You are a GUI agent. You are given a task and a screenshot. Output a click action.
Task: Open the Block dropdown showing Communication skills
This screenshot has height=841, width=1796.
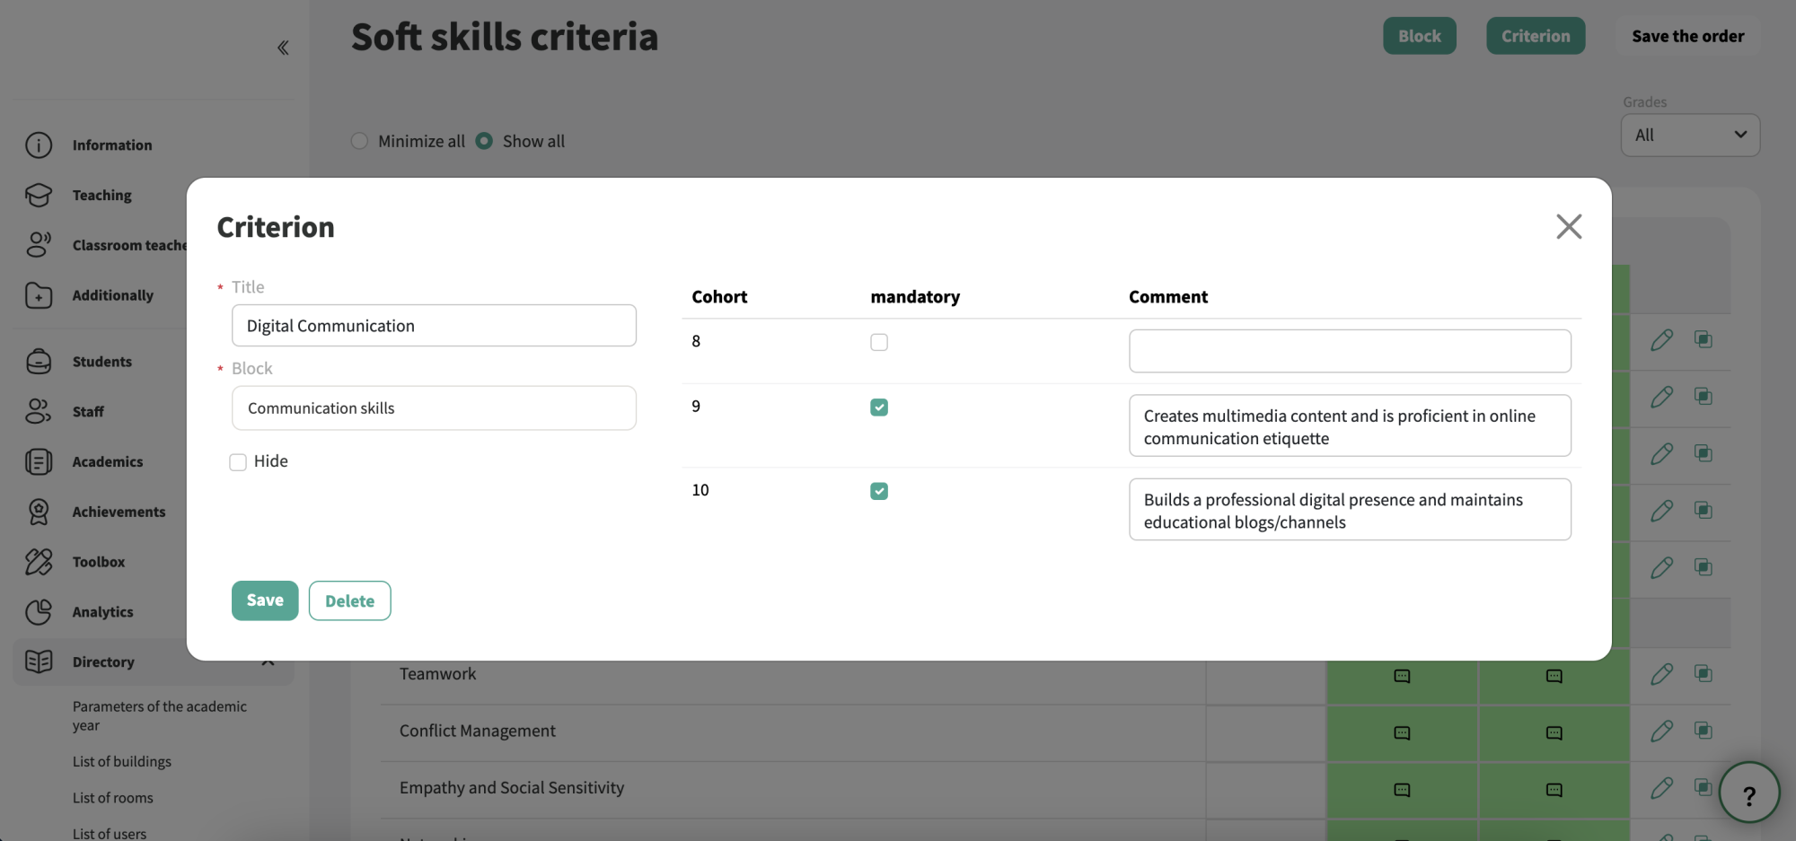click(x=434, y=408)
